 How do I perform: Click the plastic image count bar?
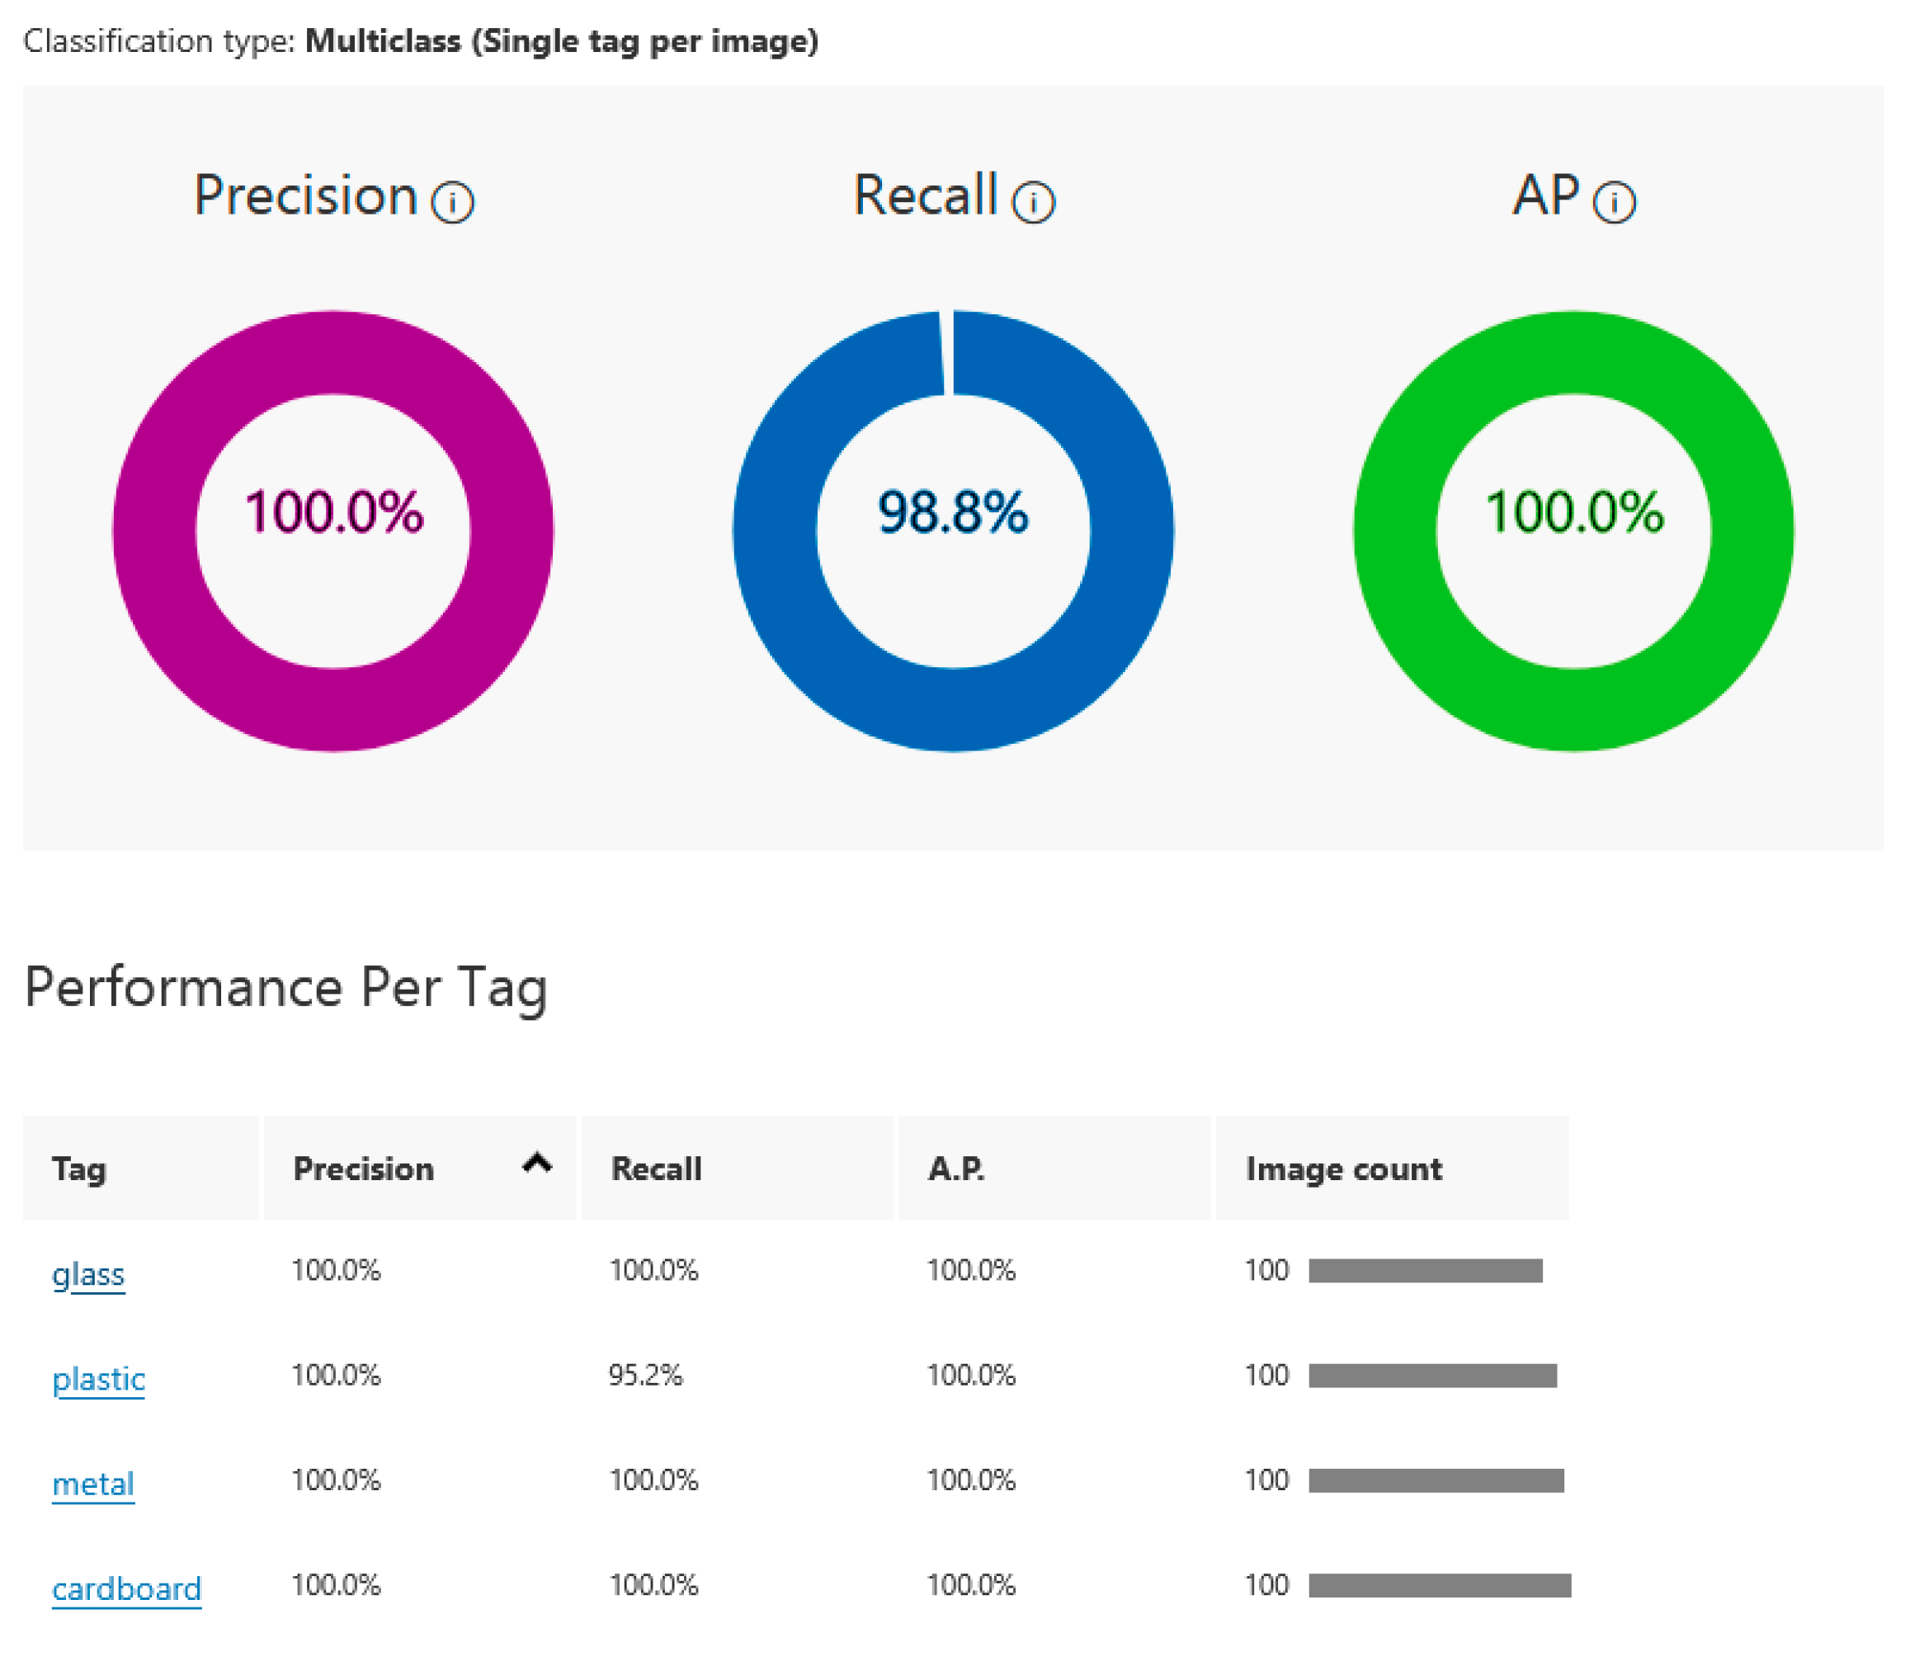point(1431,1375)
